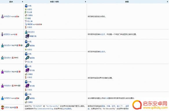
Task: Click Fireblossom icon in desktop 传送药水 row
Action: tap(26, 77)
